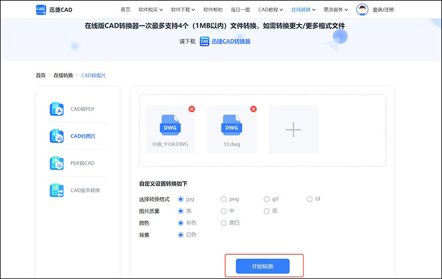The width and height of the screenshot is (442, 279).
Task: Select the png format radio button
Action: tap(223, 200)
